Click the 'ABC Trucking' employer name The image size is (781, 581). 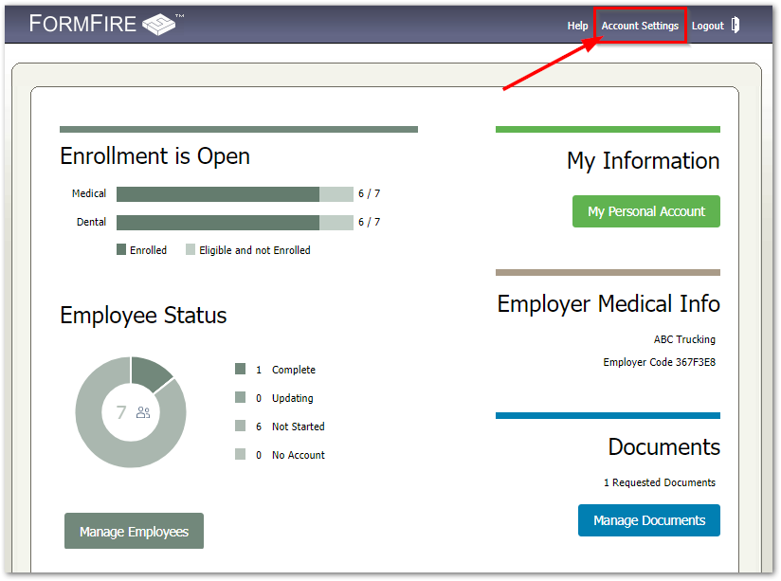(x=684, y=339)
